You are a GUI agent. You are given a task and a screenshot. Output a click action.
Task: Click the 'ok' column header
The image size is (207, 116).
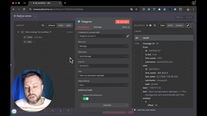(x=136, y=38)
